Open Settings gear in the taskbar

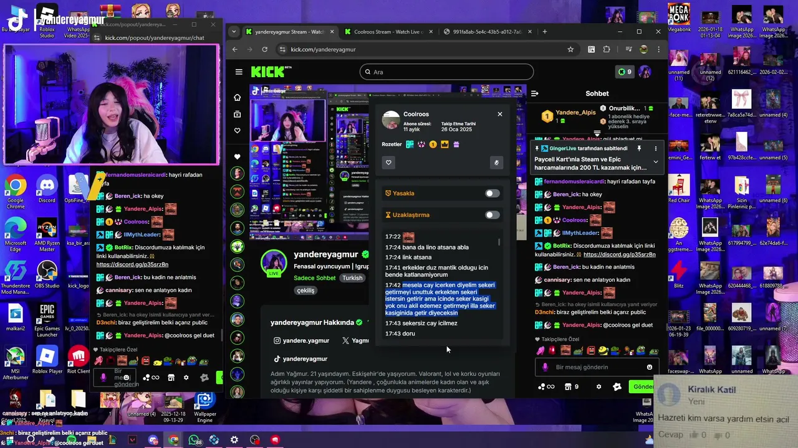[x=234, y=440]
